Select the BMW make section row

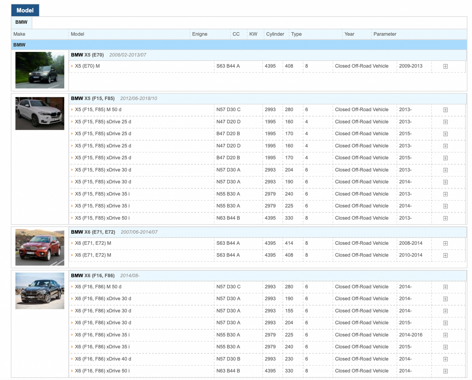239,45
